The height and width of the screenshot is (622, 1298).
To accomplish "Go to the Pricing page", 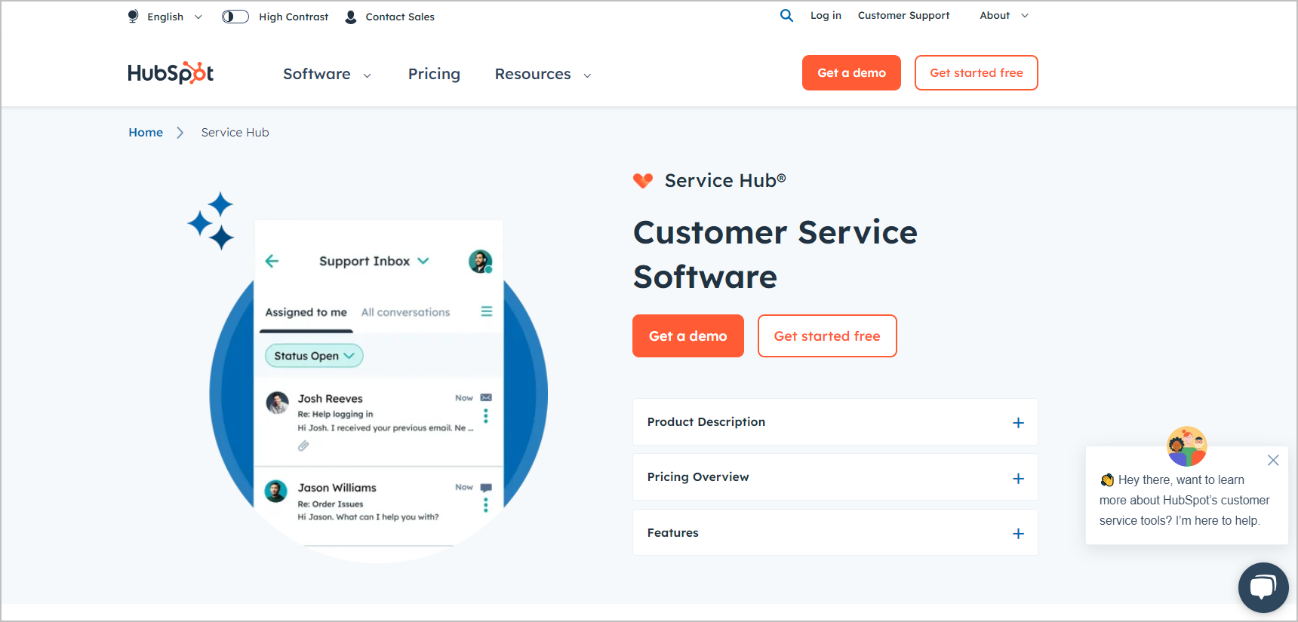I will pyautogui.click(x=434, y=74).
